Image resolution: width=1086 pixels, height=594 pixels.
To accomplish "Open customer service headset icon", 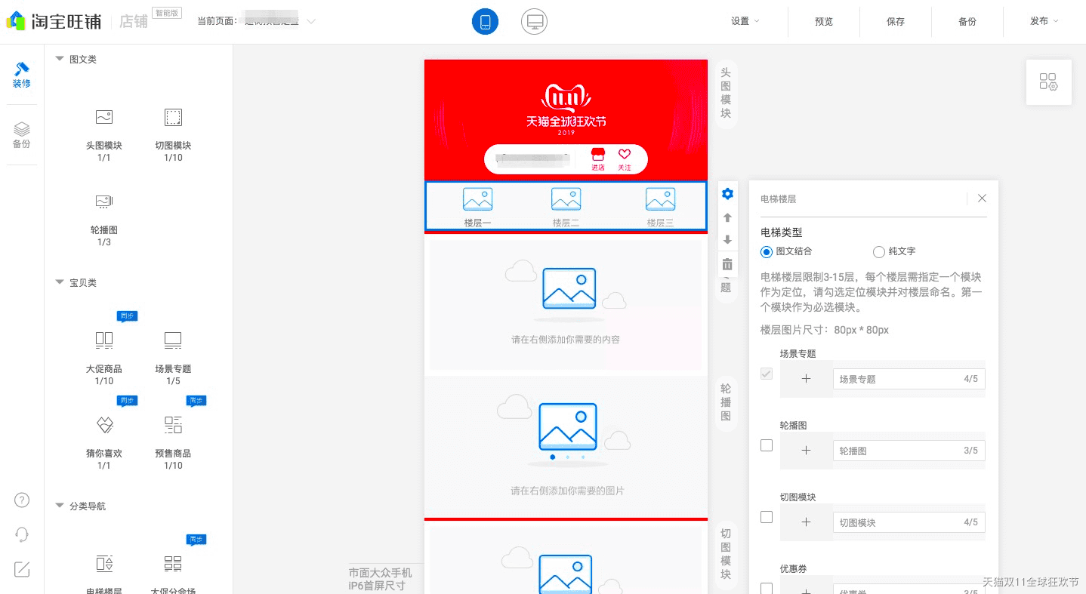I will coord(23,534).
